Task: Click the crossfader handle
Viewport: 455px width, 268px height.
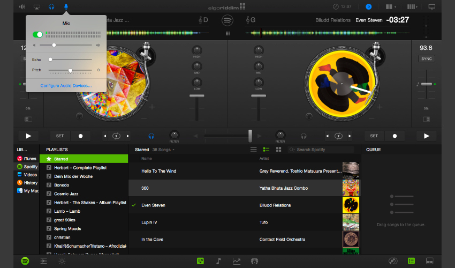Action: (250, 136)
